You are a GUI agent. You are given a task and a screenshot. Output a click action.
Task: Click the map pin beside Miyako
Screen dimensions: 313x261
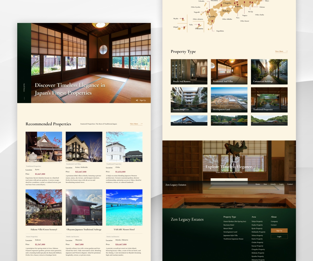183,19
